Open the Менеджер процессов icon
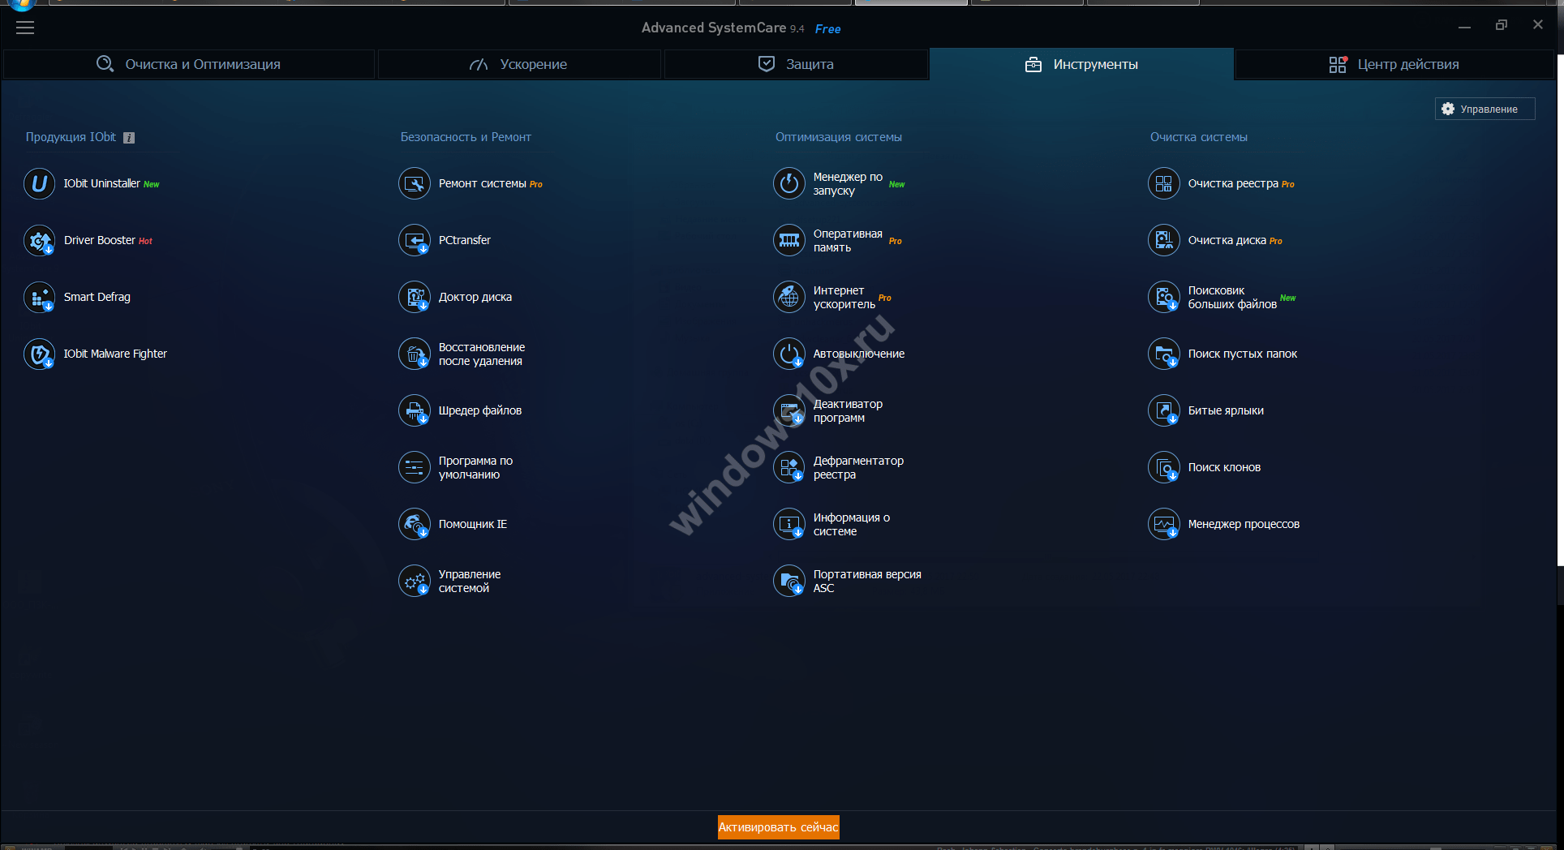1564x850 pixels. coord(1163,524)
